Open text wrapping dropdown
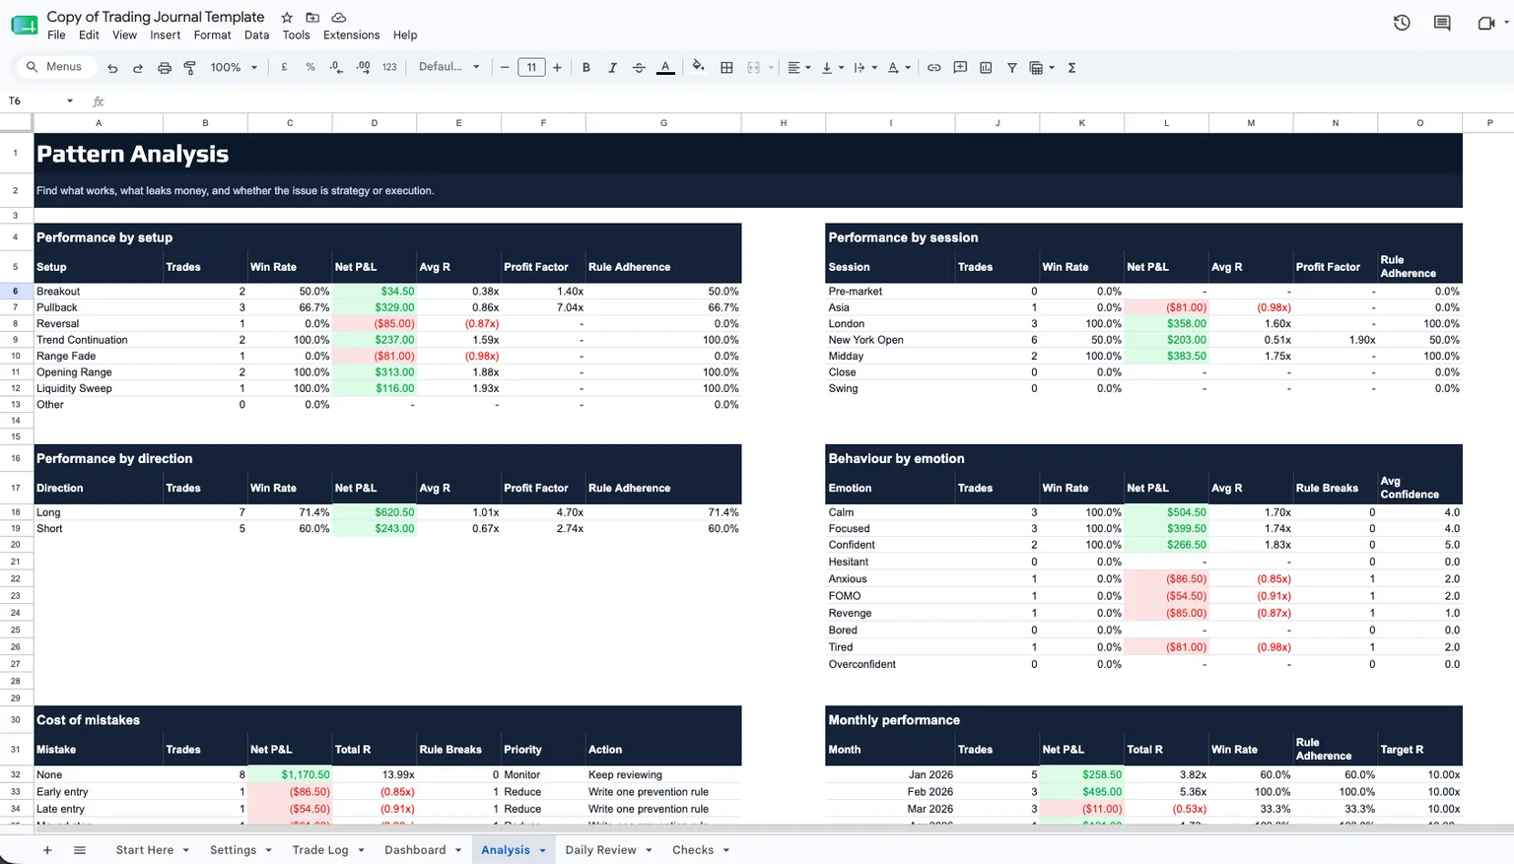Image resolution: width=1514 pixels, height=864 pixels. (864, 68)
